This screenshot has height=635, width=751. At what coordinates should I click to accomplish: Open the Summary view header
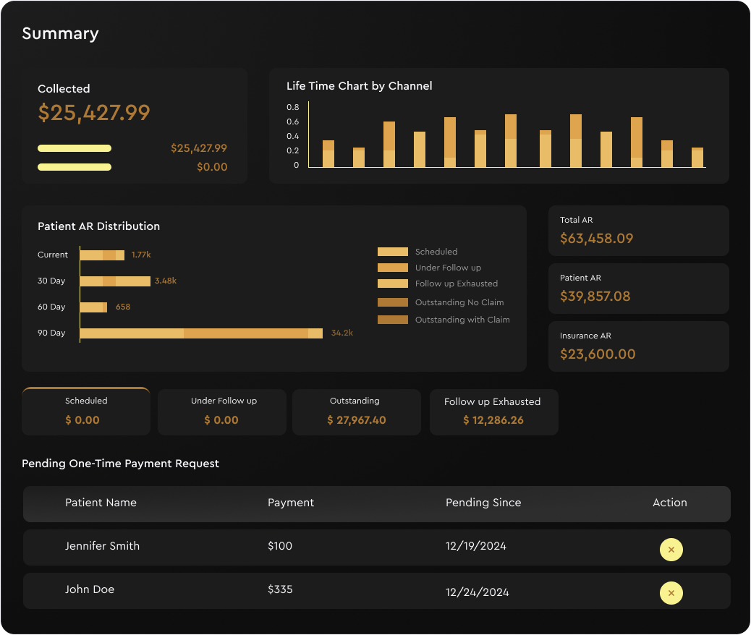[61, 33]
